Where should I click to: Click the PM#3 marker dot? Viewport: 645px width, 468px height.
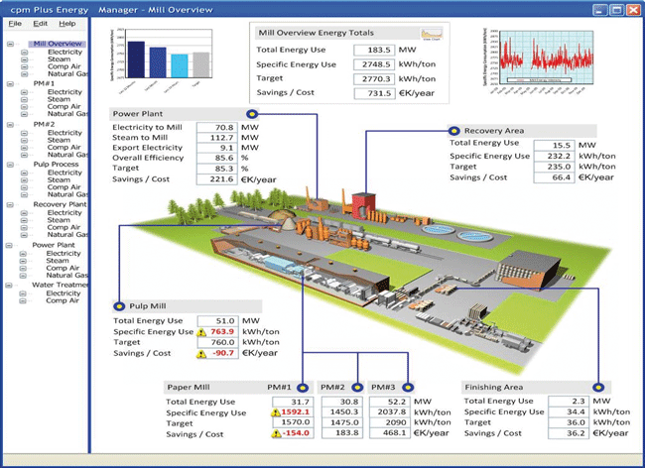(x=408, y=387)
